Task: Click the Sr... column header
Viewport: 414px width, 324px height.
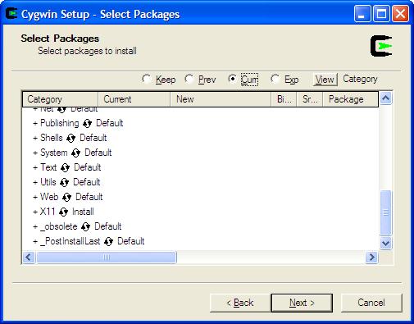Action: pyautogui.click(x=309, y=99)
